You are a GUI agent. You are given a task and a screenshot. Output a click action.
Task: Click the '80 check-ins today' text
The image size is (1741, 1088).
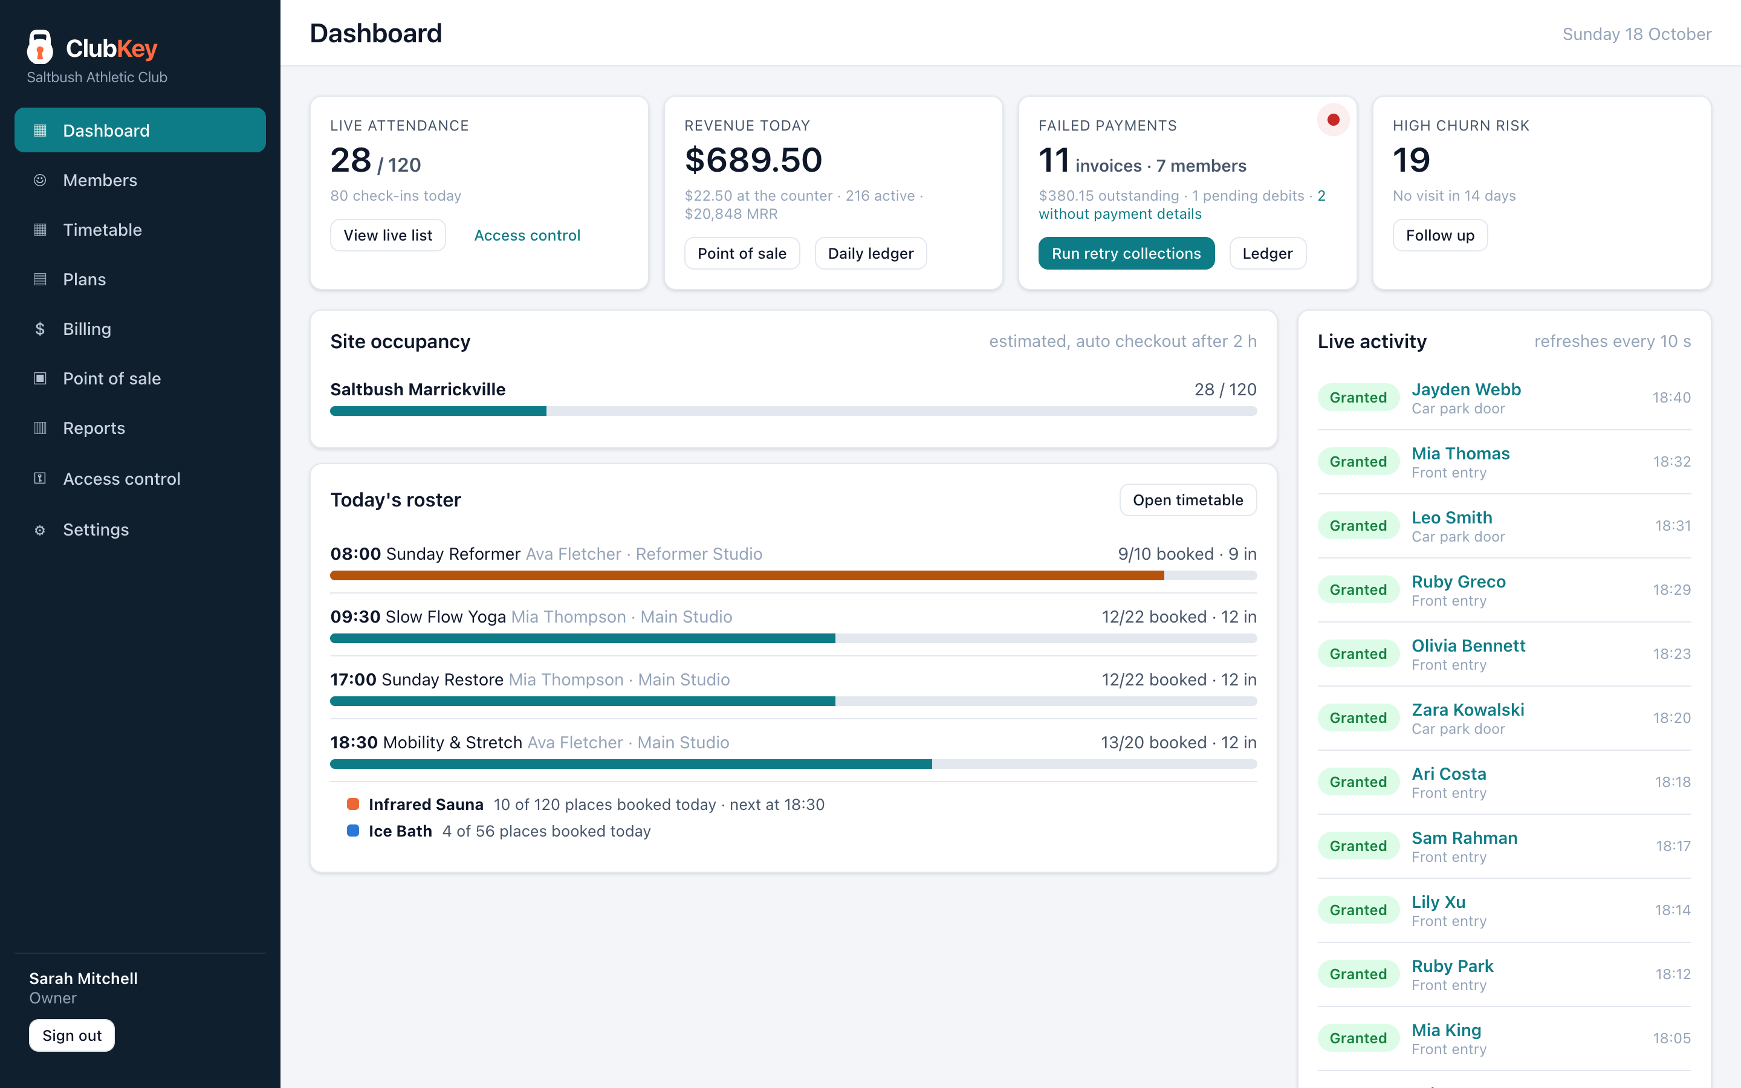click(396, 196)
